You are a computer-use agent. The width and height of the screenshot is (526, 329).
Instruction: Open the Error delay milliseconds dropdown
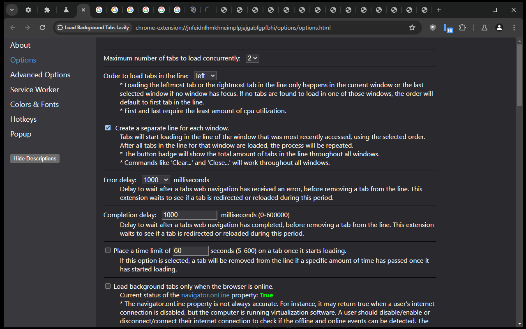pos(156,180)
